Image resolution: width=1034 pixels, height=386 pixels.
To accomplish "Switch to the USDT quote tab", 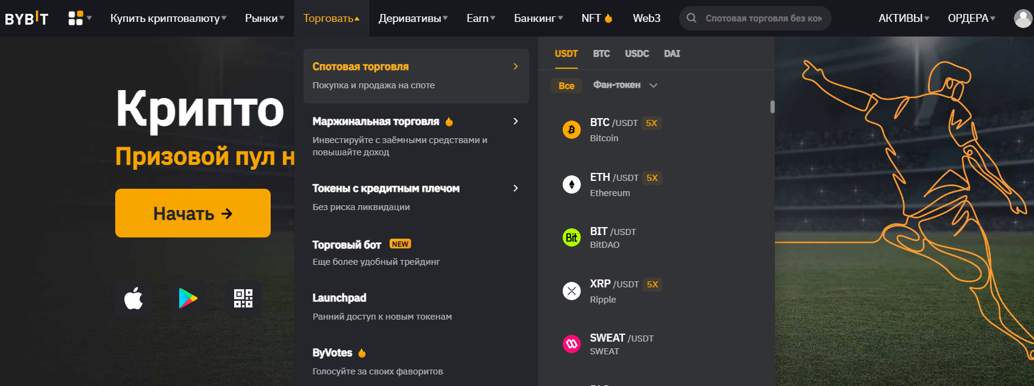I will [x=566, y=54].
